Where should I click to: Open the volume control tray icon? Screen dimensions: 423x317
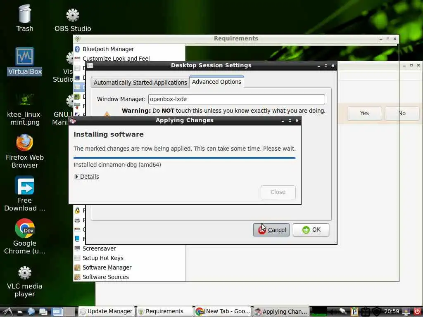(x=333, y=312)
